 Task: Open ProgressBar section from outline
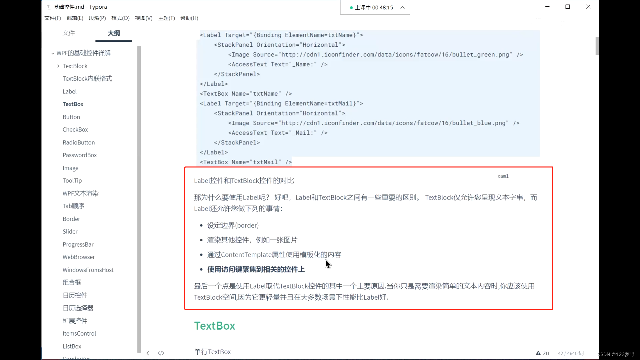[78, 245]
